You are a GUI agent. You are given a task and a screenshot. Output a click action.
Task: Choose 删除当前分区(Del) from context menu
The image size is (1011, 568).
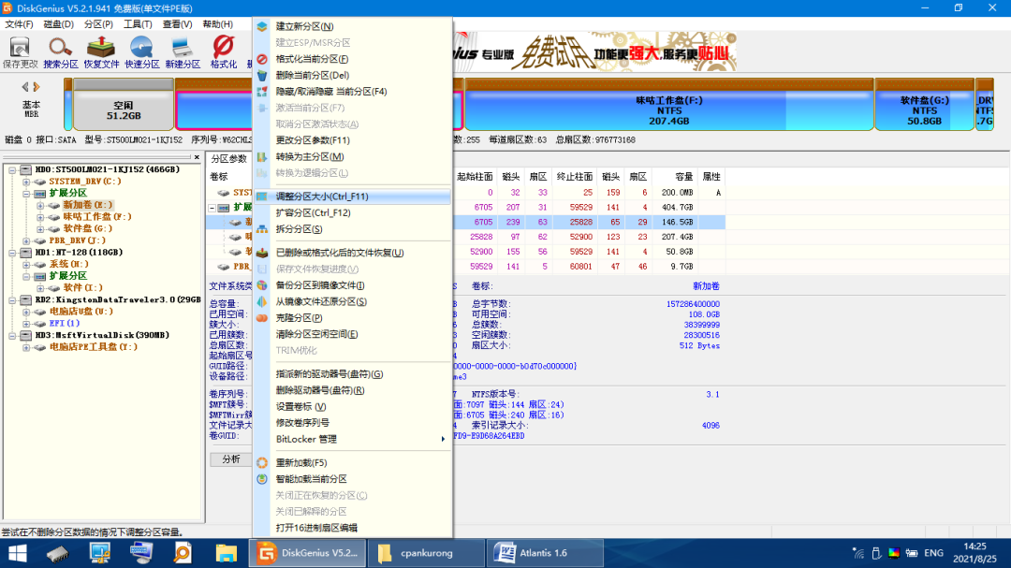click(x=353, y=75)
